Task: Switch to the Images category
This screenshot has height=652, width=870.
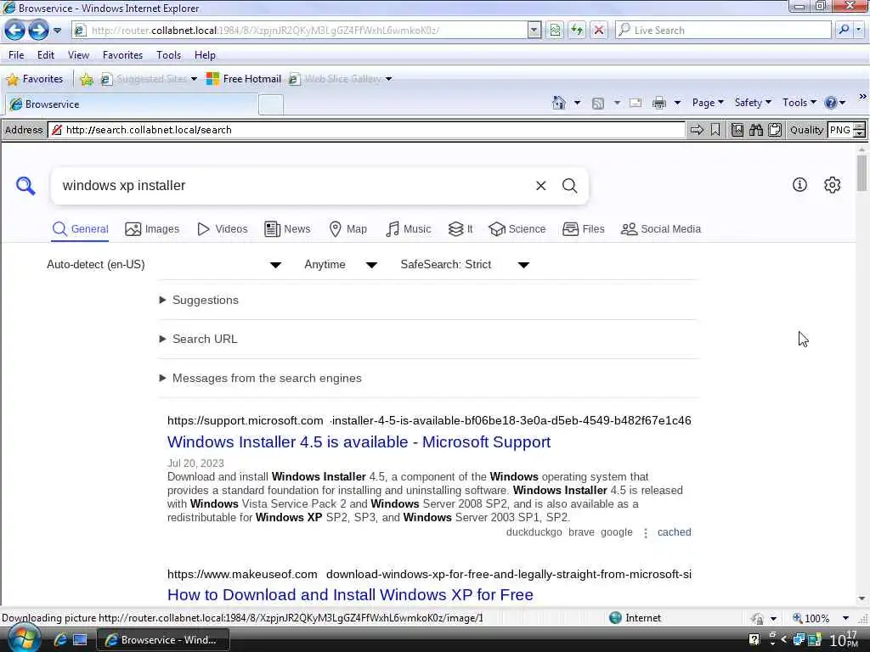Action: (x=152, y=229)
